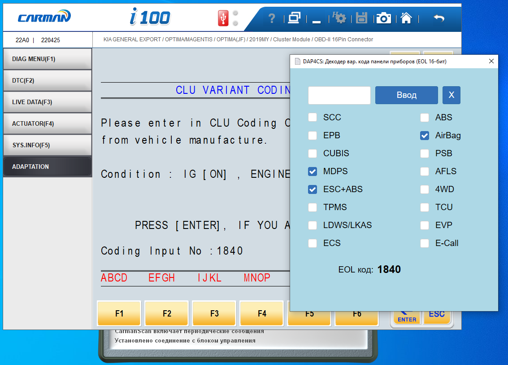The image size is (508, 365).
Task: Select SYS.INFO(F5) in sidebar
Action: 47,145
